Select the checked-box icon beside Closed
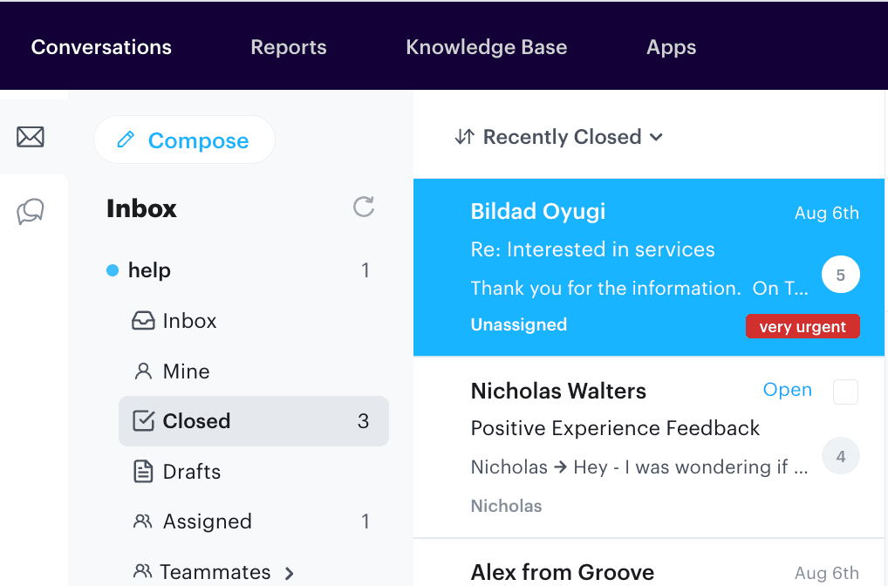Image resolution: width=888 pixels, height=586 pixels. tap(141, 420)
